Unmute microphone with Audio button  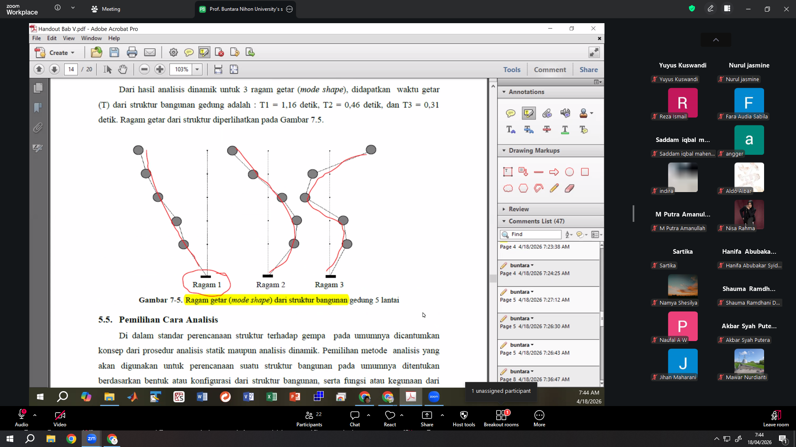22,418
